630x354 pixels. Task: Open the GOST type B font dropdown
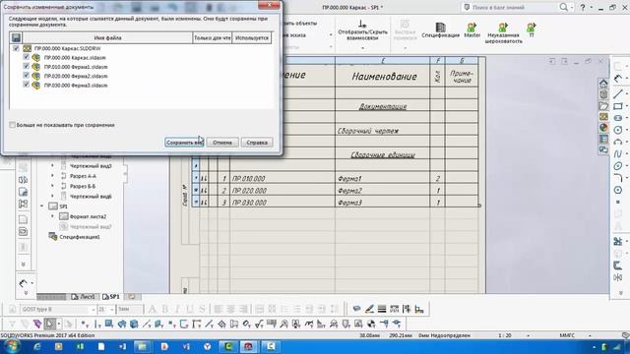coord(93,310)
